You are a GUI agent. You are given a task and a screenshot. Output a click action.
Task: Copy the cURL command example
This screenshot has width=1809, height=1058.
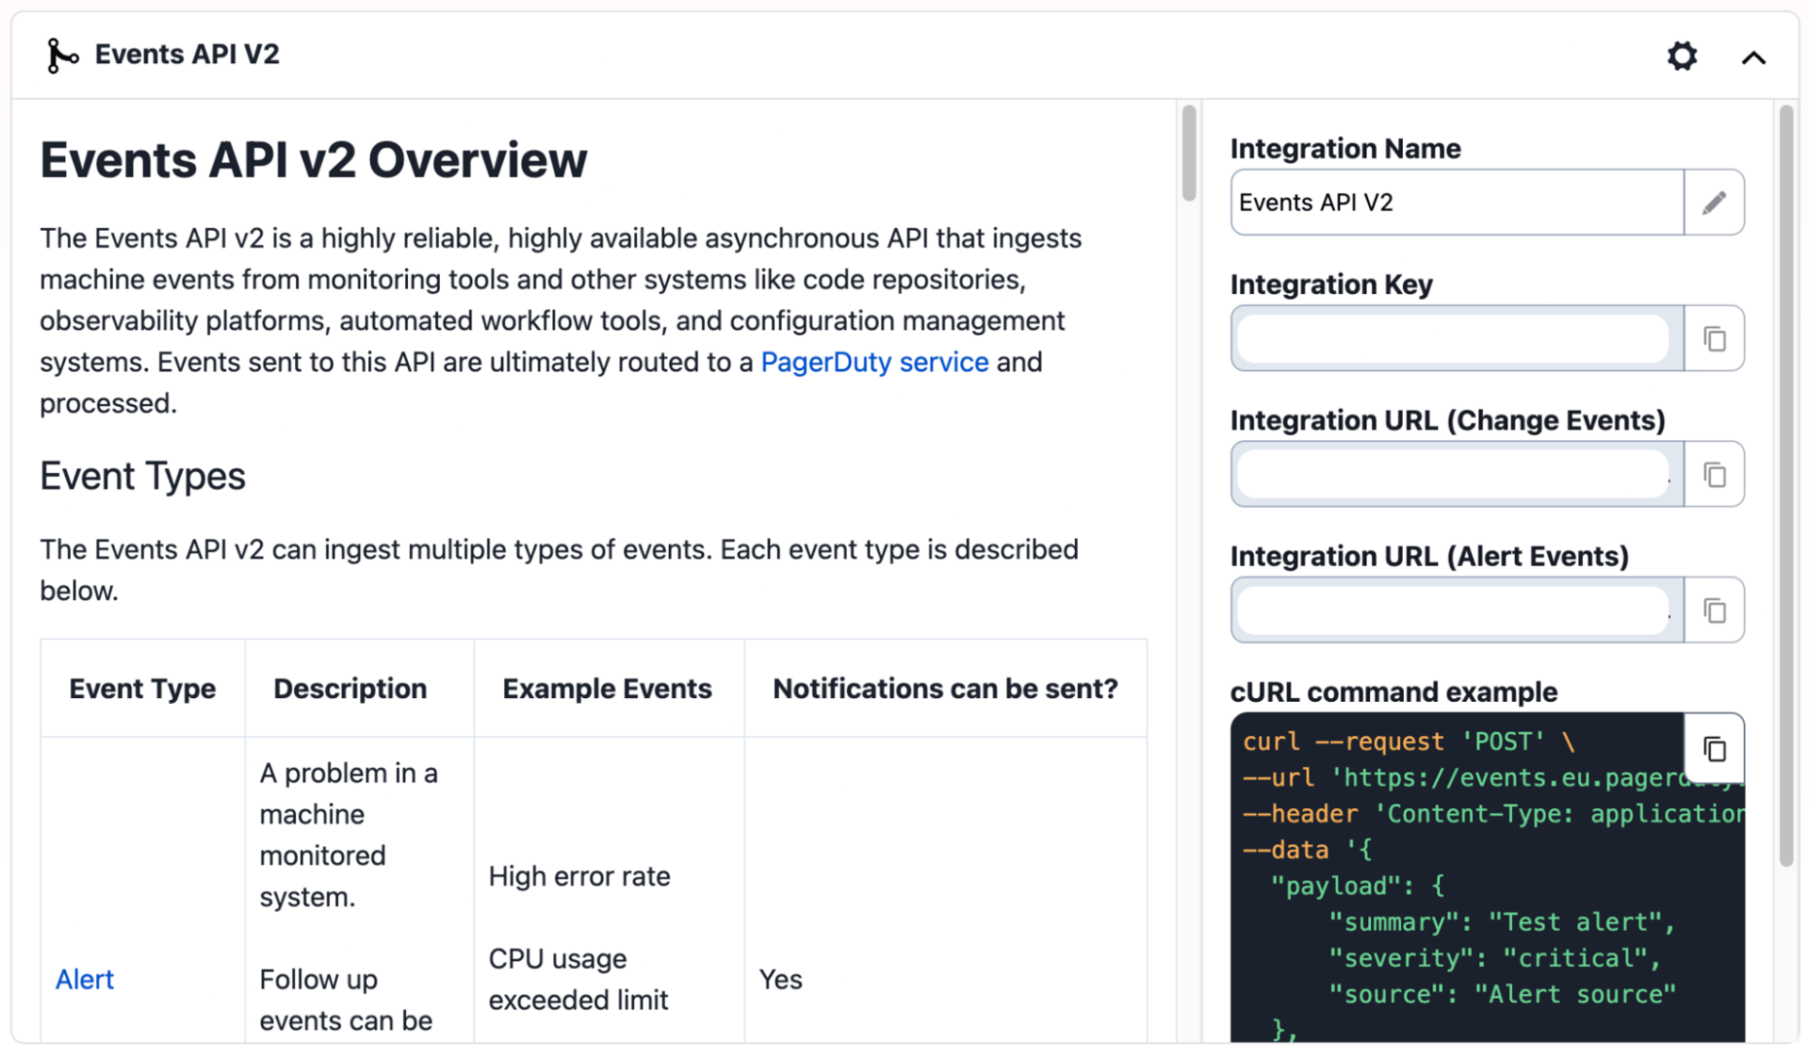(1715, 748)
